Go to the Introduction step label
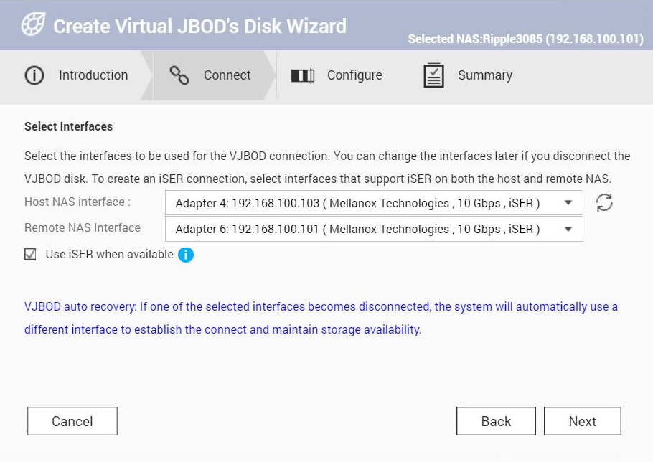653x462 pixels. 93,75
